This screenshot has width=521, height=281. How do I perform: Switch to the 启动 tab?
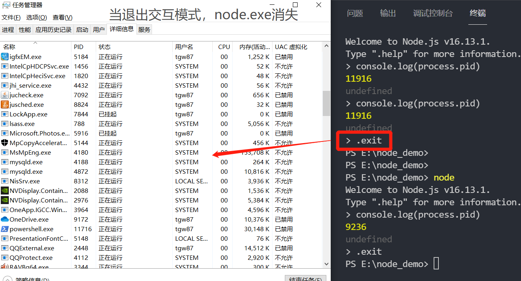[82, 29]
